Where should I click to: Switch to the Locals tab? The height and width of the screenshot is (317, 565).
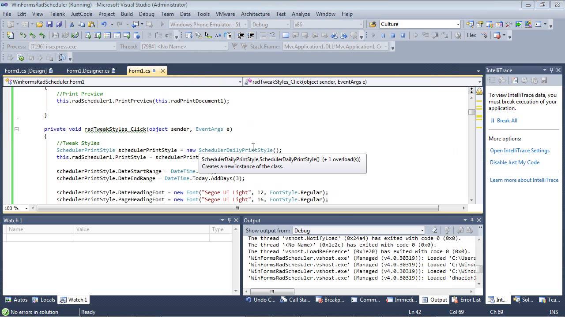pyautogui.click(x=44, y=300)
